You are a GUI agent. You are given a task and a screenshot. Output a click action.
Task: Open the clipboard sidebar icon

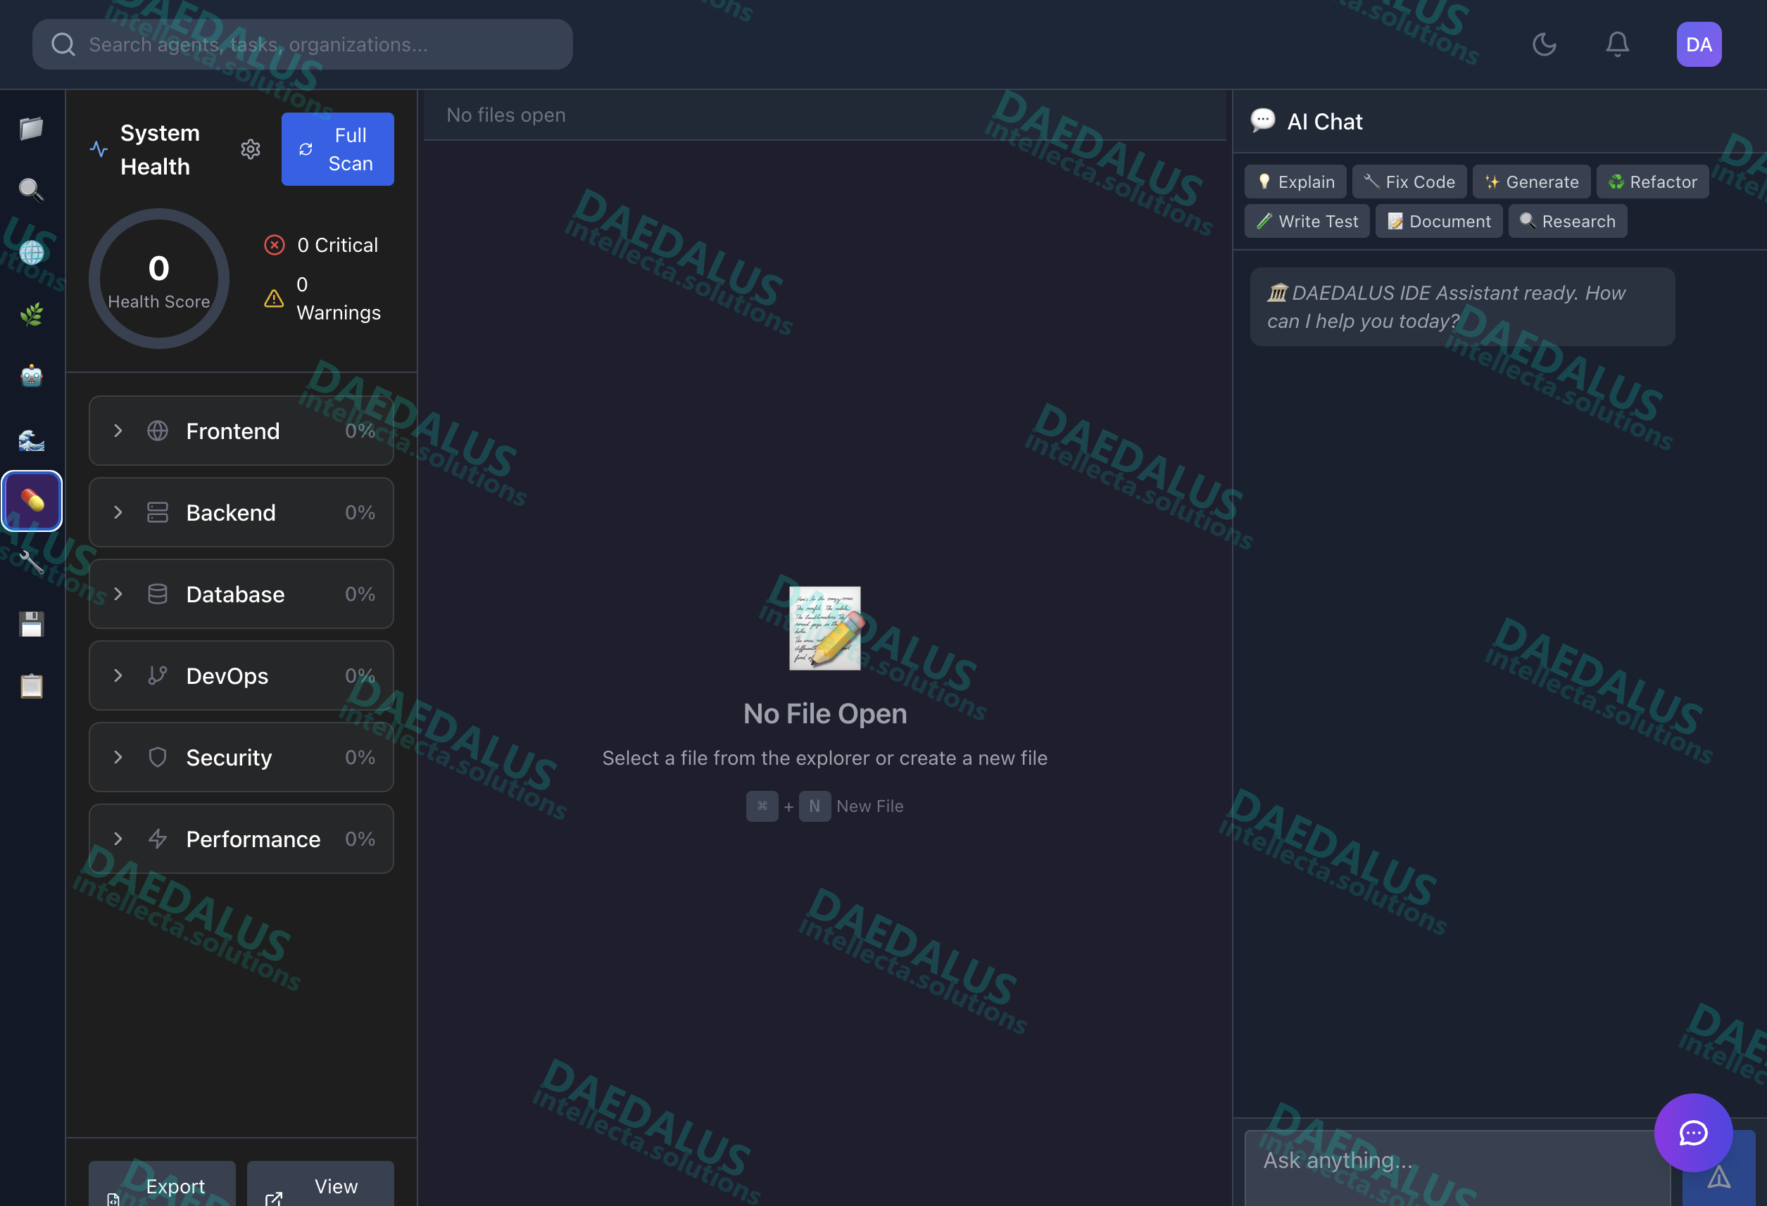click(31, 686)
